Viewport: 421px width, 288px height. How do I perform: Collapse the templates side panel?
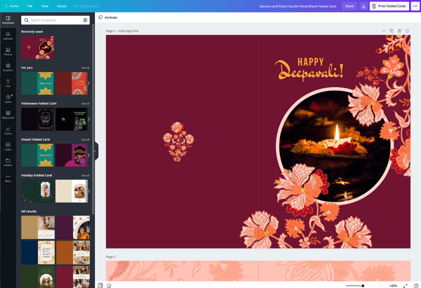click(x=95, y=151)
